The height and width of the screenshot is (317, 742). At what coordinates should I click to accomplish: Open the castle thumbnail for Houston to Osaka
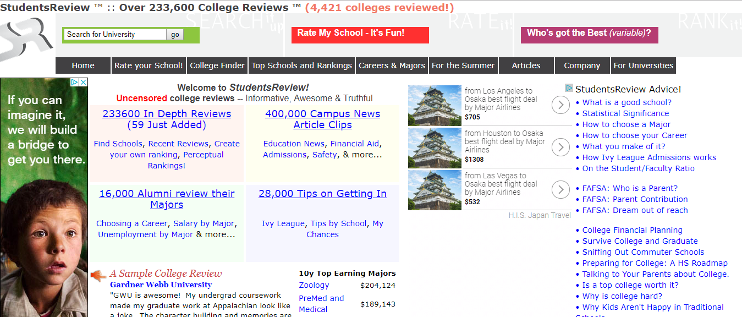click(435, 148)
